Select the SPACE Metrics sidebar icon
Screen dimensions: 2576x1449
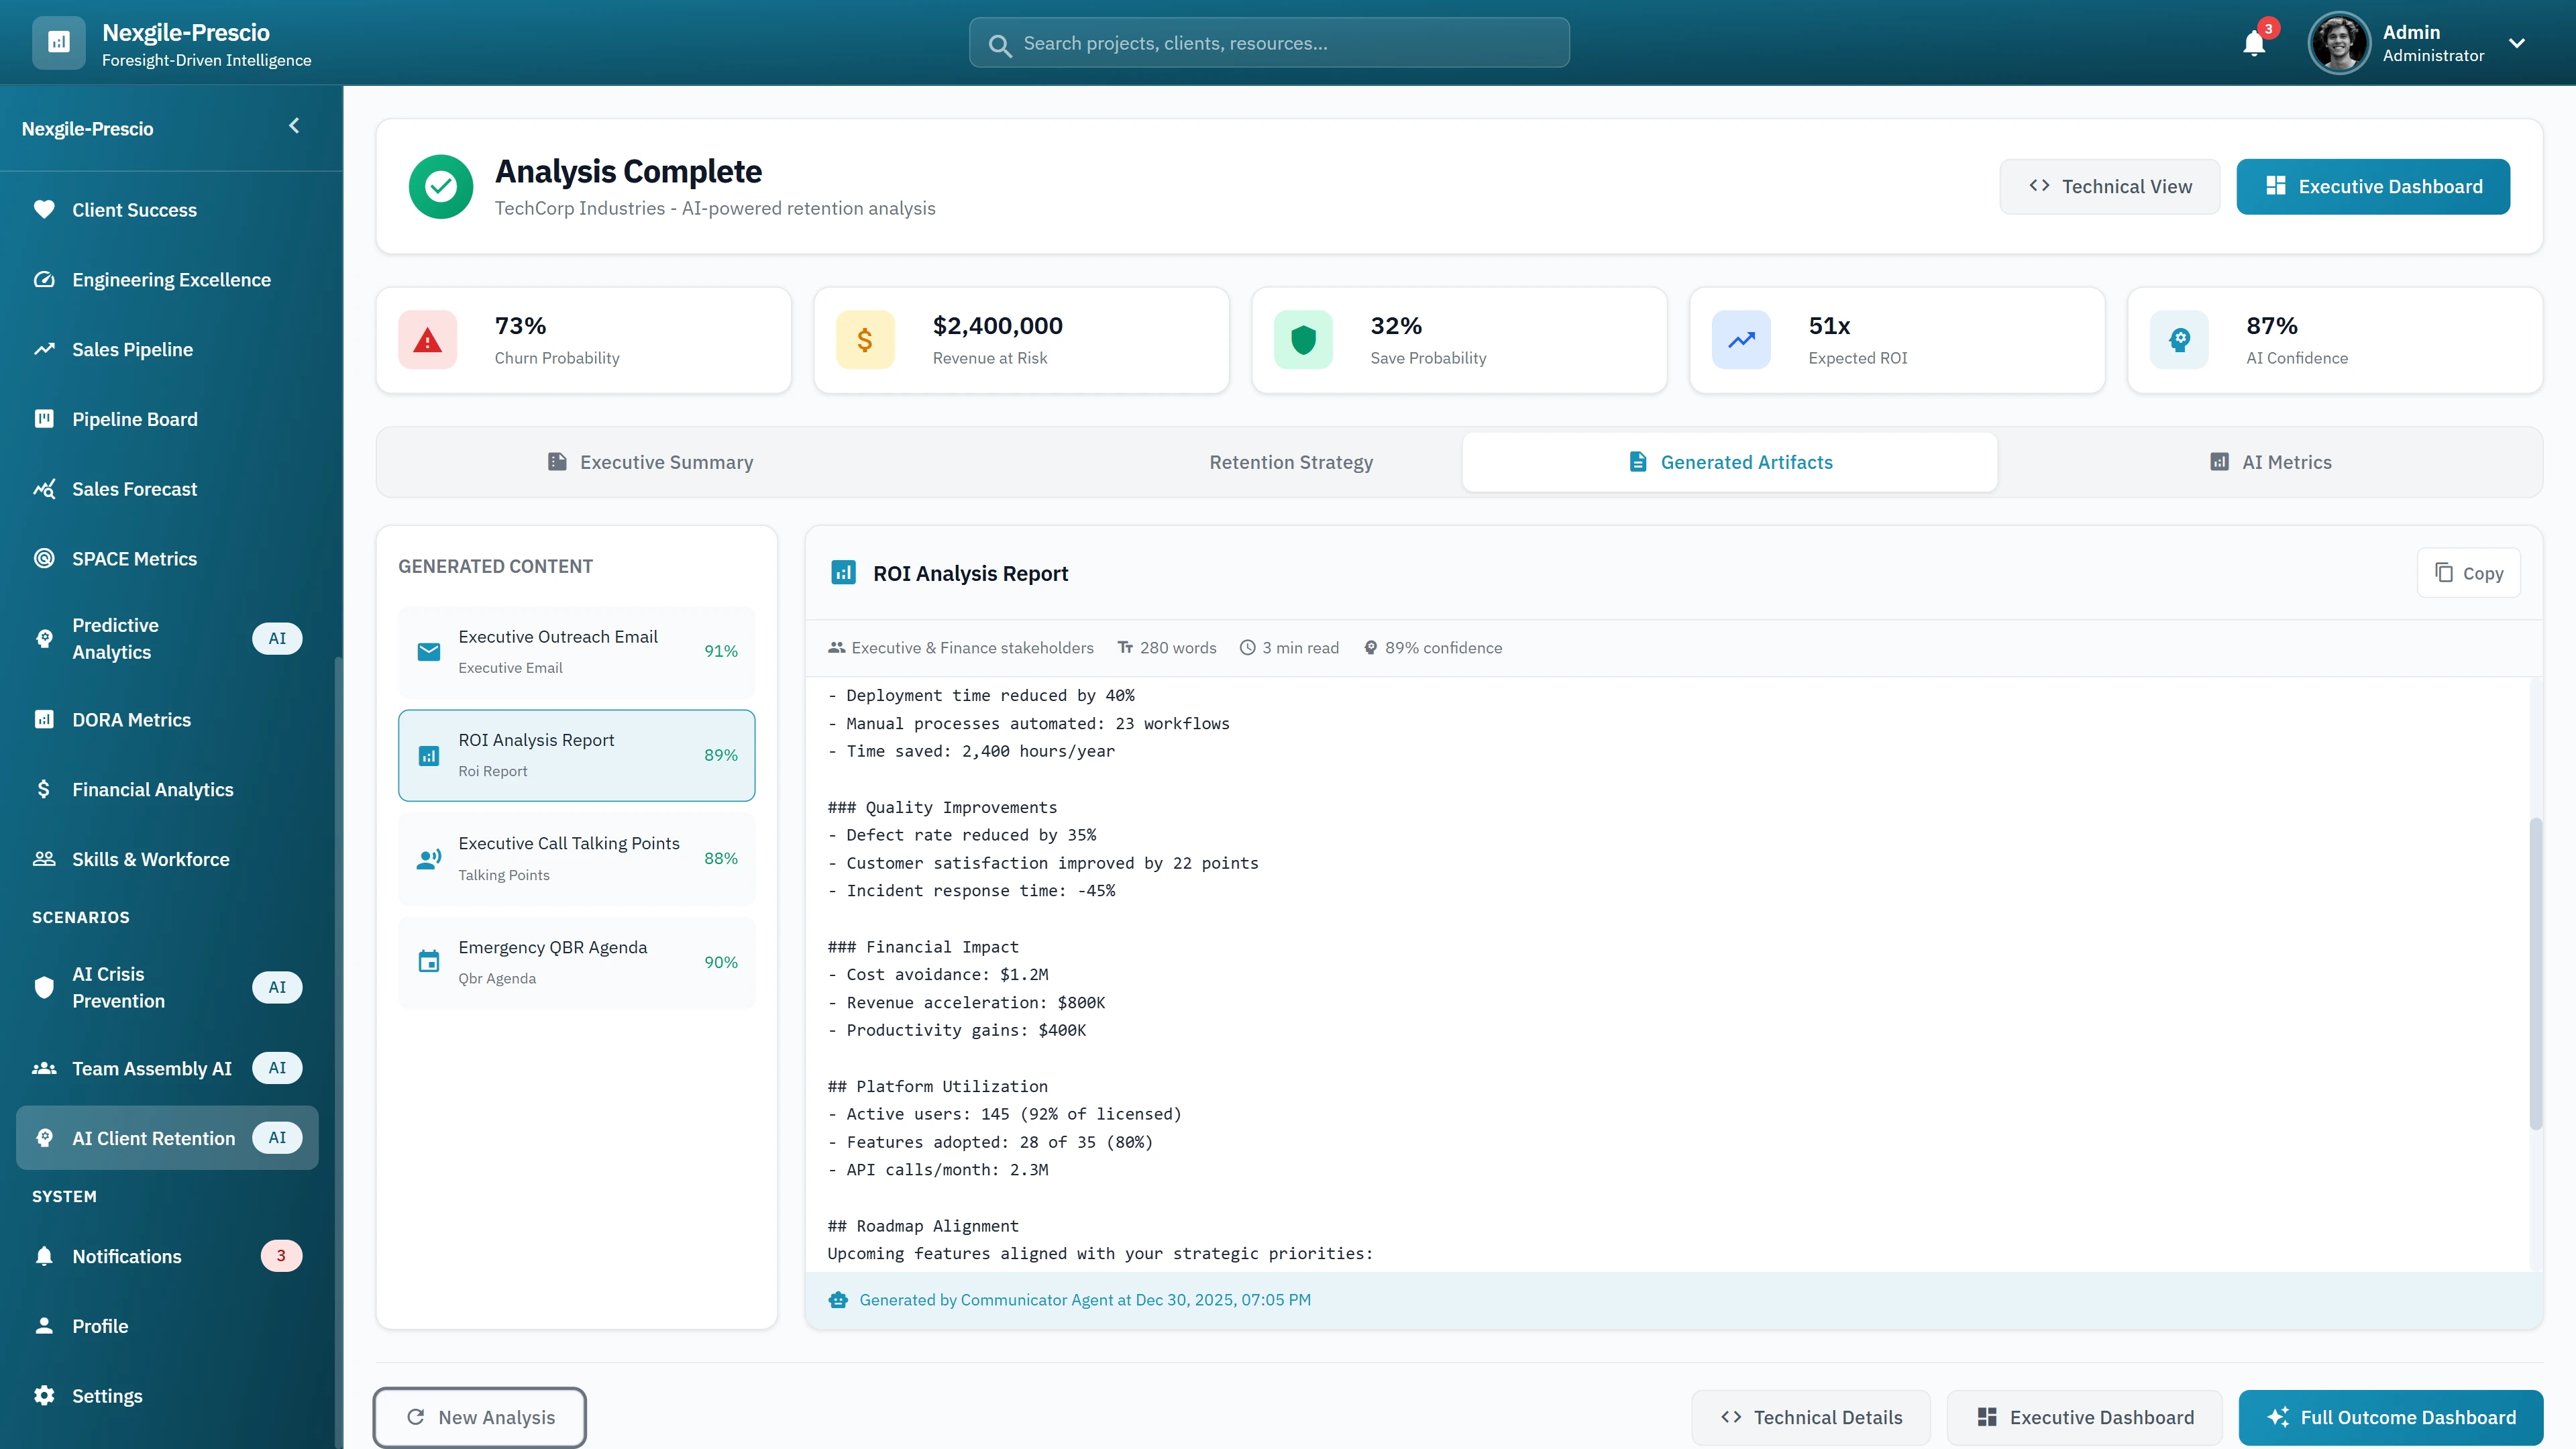[x=44, y=558]
